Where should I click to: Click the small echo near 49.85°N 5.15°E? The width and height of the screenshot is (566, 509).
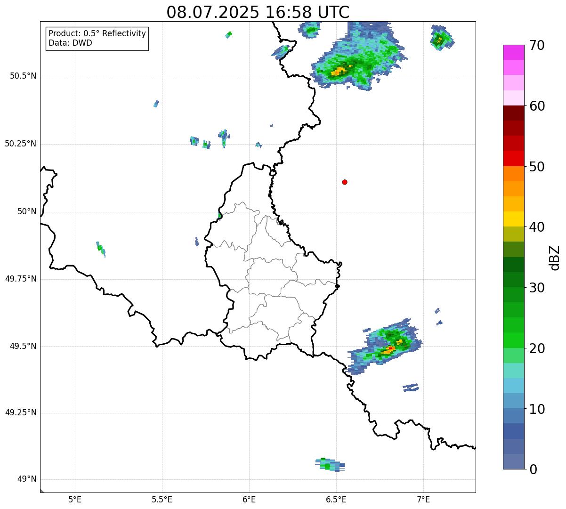click(x=101, y=249)
